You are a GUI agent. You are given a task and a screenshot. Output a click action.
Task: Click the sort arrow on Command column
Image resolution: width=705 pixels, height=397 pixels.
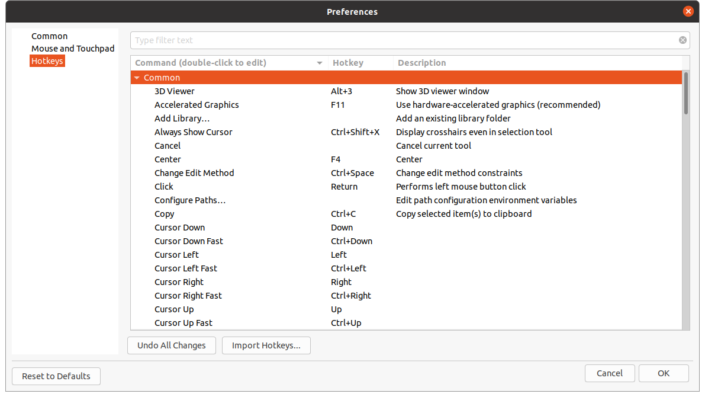coord(320,62)
